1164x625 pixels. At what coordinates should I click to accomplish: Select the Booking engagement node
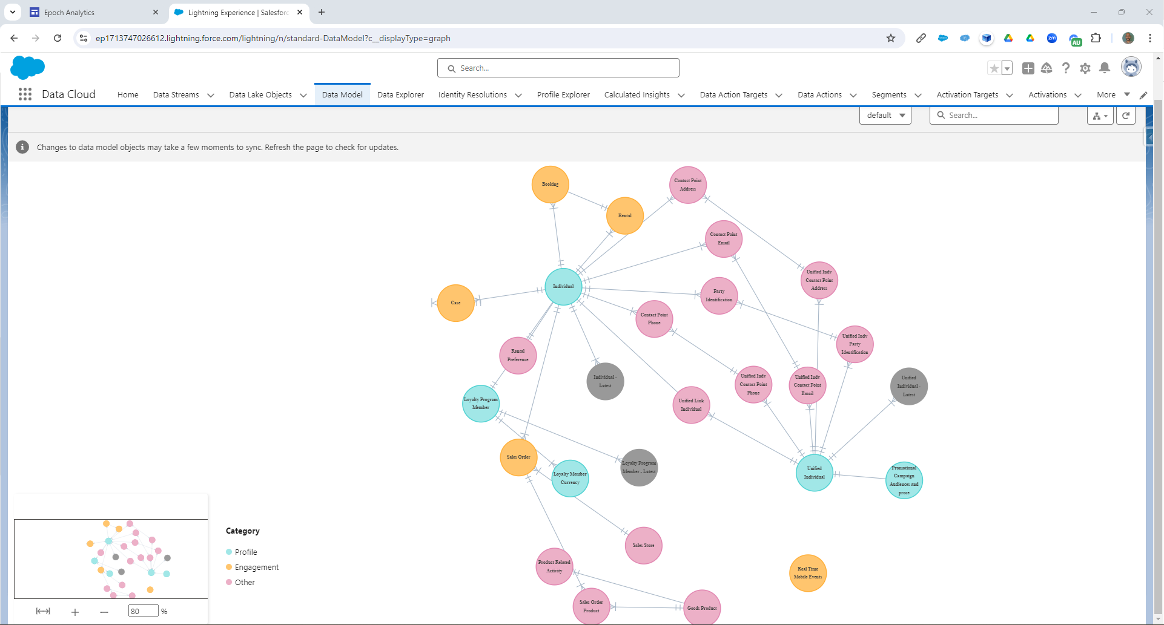tap(550, 184)
